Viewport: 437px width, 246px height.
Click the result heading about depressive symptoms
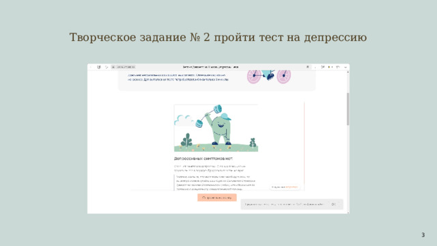203,159
